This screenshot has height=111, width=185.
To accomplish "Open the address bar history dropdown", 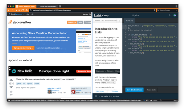I will pyautogui.click(x=152, y=10).
